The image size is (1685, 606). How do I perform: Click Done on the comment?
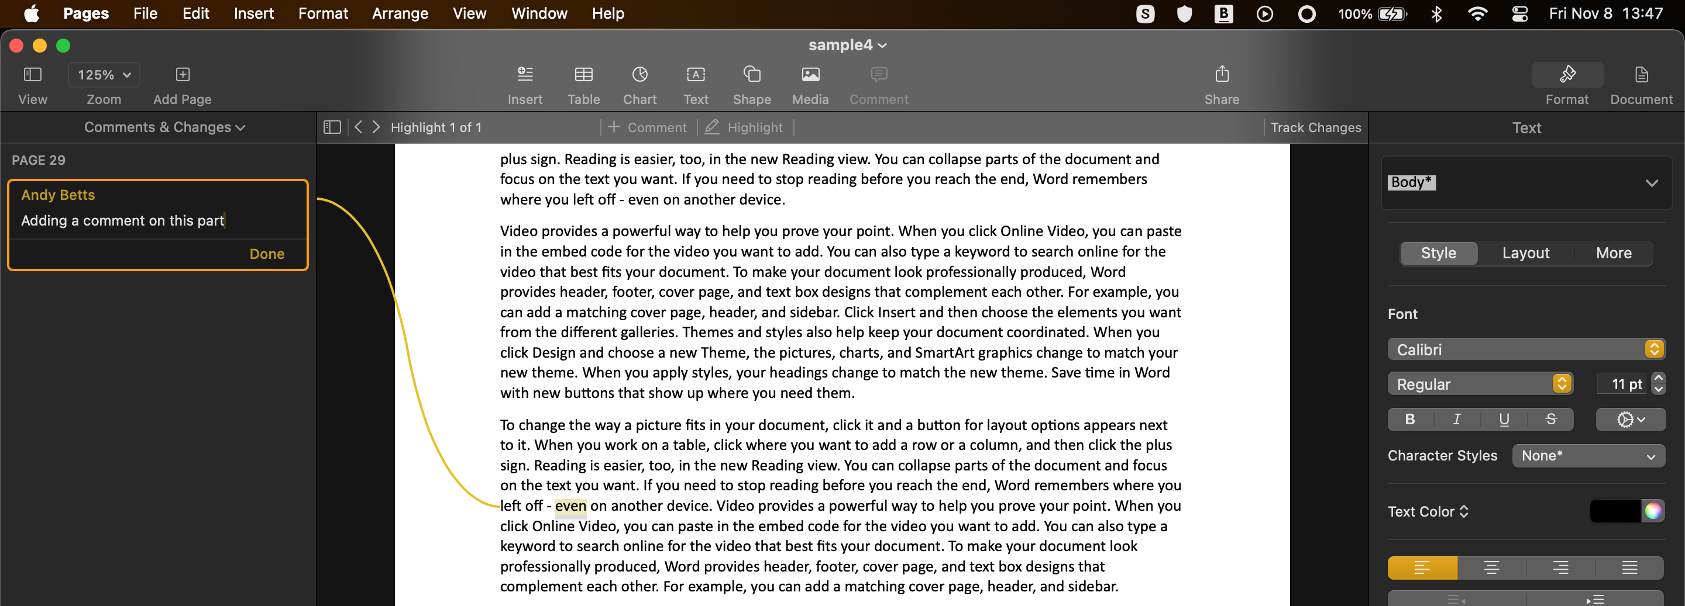[x=266, y=254]
